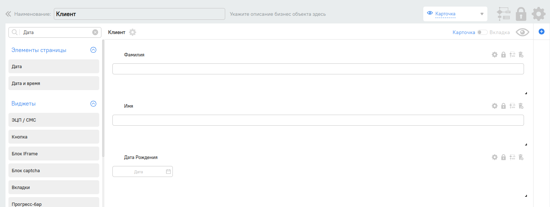Click the flowchart icon on the Фамилия field
The height and width of the screenshot is (207, 550).
click(x=512, y=55)
